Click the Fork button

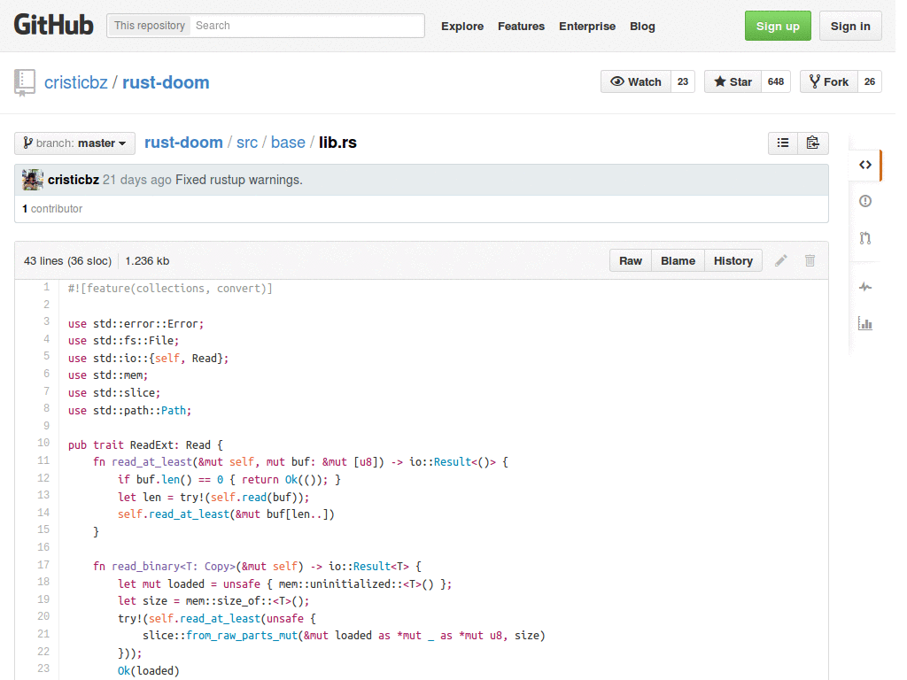(829, 81)
